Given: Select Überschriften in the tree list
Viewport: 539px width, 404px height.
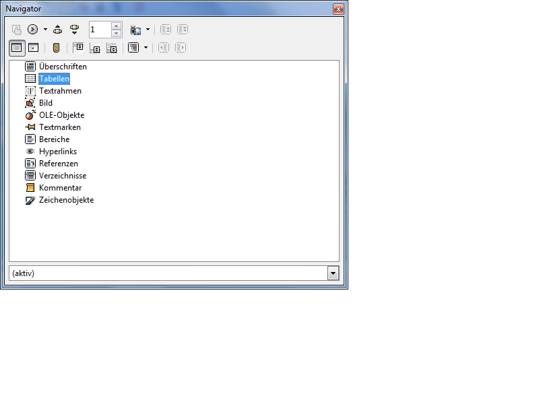Looking at the screenshot, I should 63,67.
